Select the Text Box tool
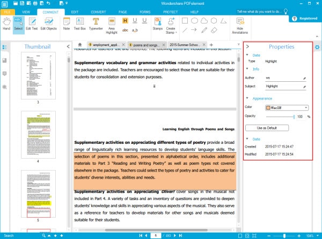This screenshot has height=239, width=322. coord(79,24)
